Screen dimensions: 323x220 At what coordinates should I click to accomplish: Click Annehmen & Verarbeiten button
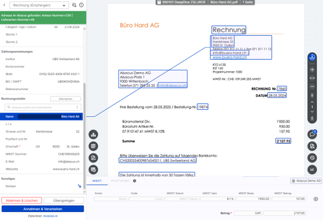coord(43,209)
